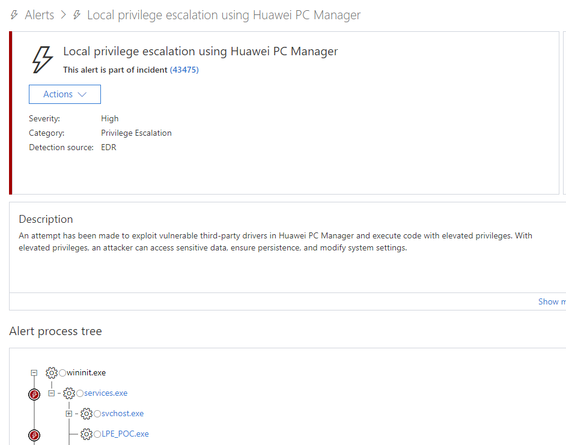Click the gear icon beside services.exe
The height and width of the screenshot is (445, 566).
68,393
